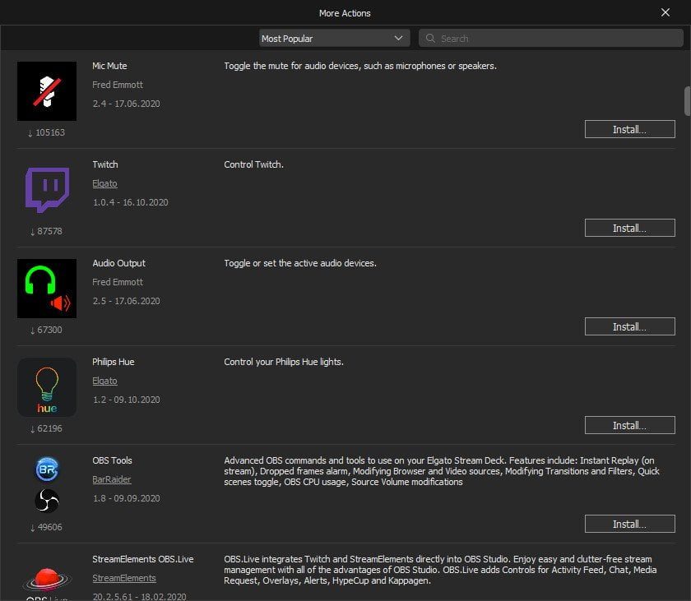Click the 87578 download count
Viewport: 691px width, 601px height.
(46, 231)
